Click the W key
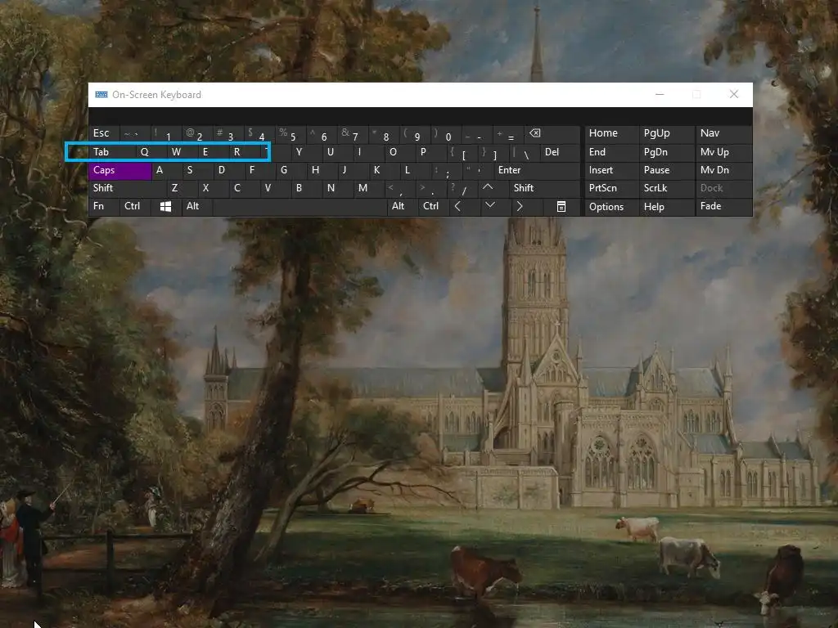Image resolution: width=838 pixels, height=628 pixels. pos(182,152)
